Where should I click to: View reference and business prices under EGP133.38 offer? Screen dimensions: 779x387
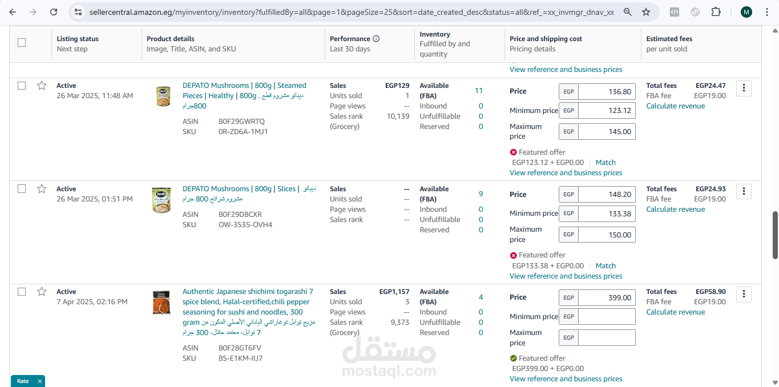click(x=566, y=276)
